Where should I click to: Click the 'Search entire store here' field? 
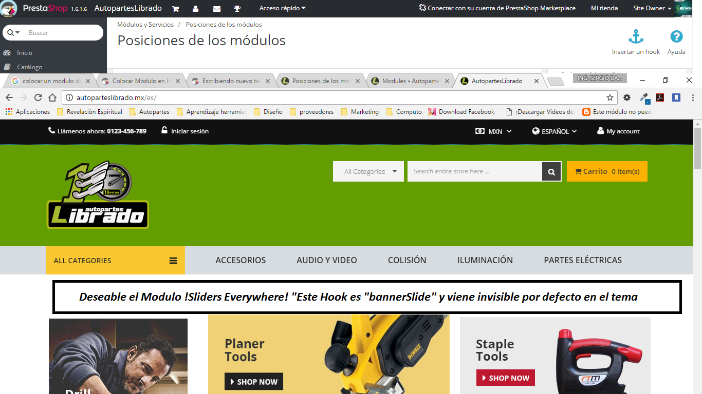pos(475,171)
